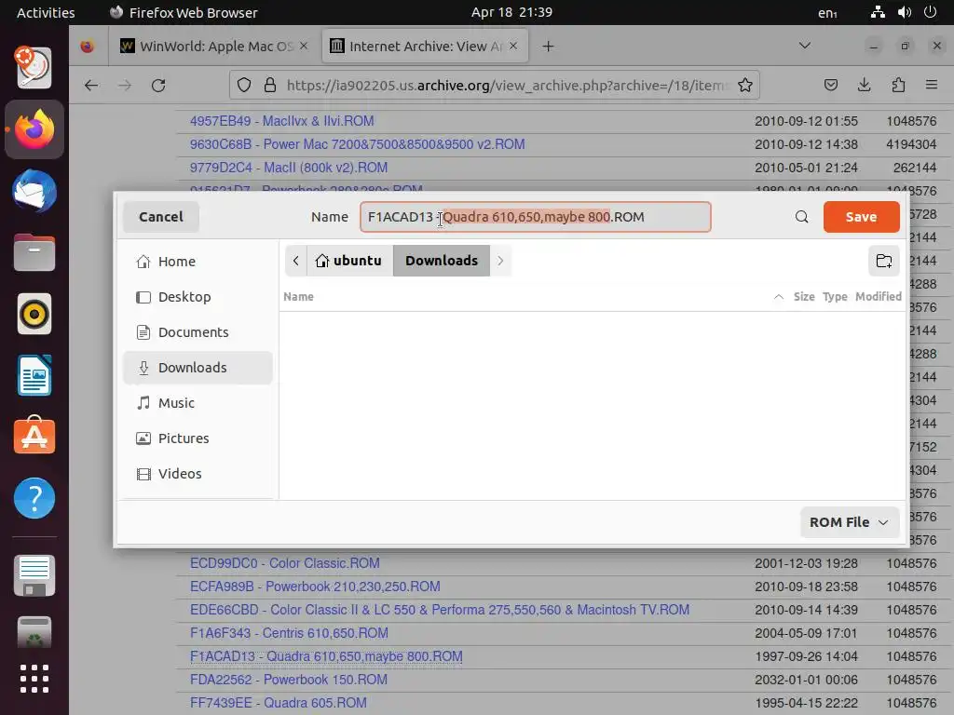Sort files by the Size column header
This screenshot has height=715, width=954.
[804, 297]
